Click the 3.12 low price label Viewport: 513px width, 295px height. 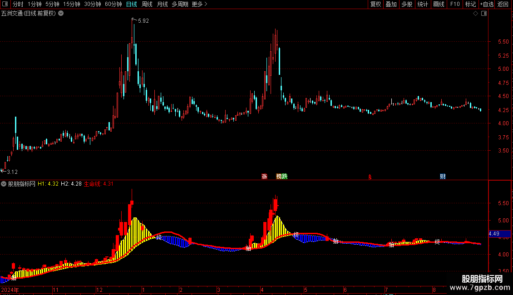coord(12,172)
